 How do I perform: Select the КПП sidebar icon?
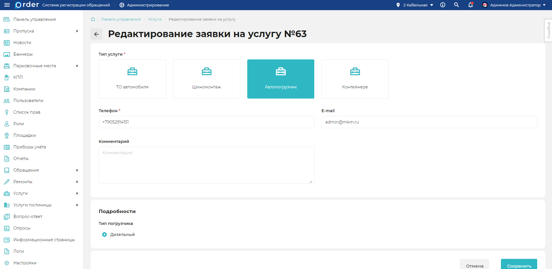[x=6, y=77]
